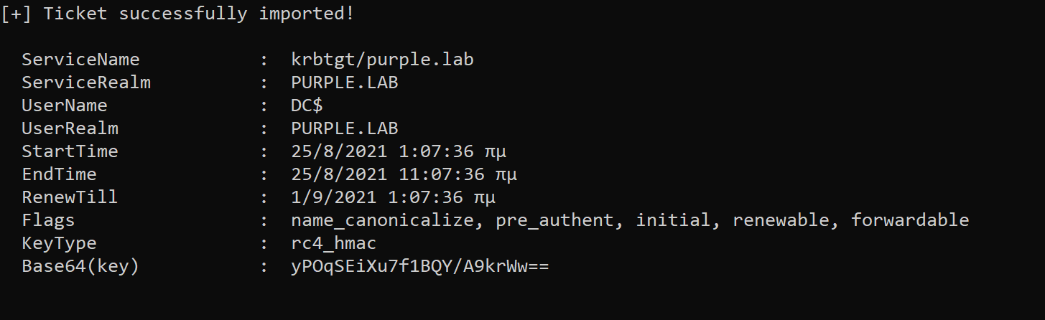1045x320 pixels.
Task: Click the StartTime field label
Action: point(70,151)
